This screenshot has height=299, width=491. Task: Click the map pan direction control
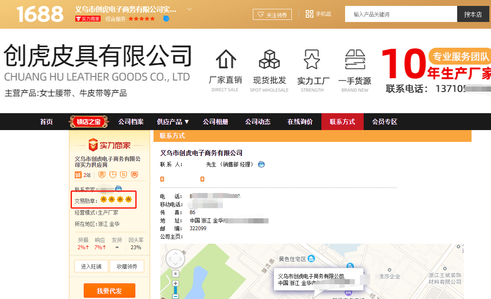(176, 258)
